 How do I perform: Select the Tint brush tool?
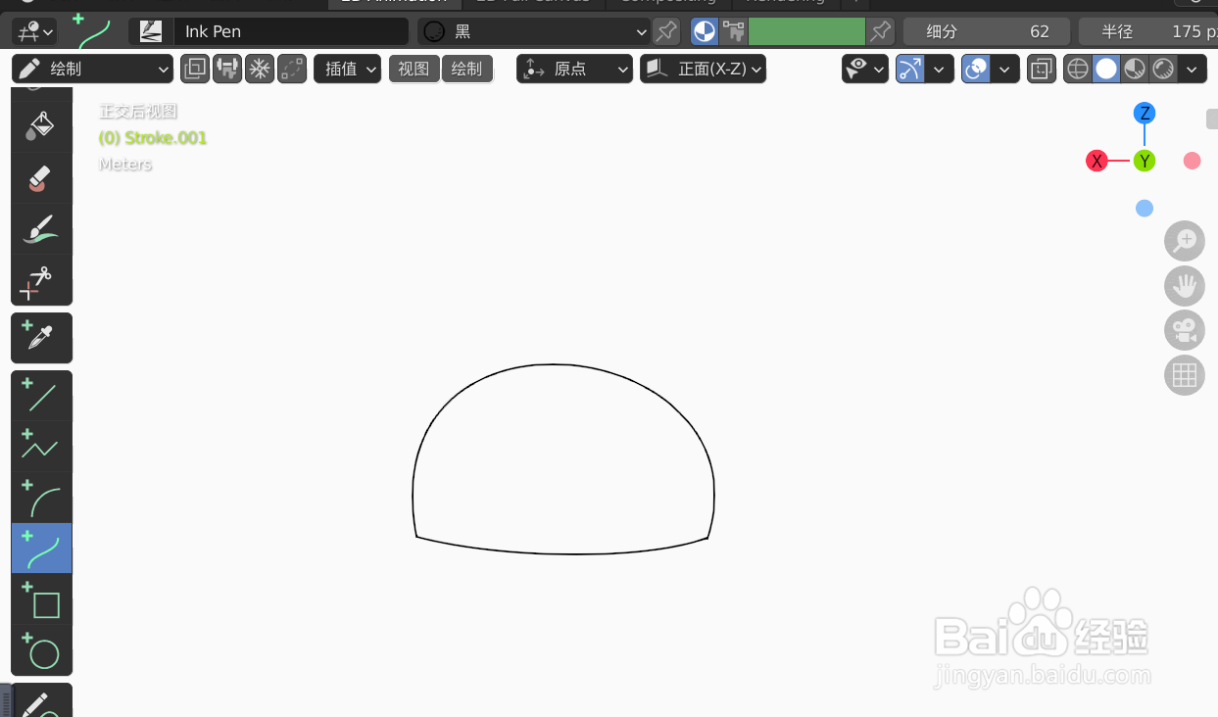41,229
